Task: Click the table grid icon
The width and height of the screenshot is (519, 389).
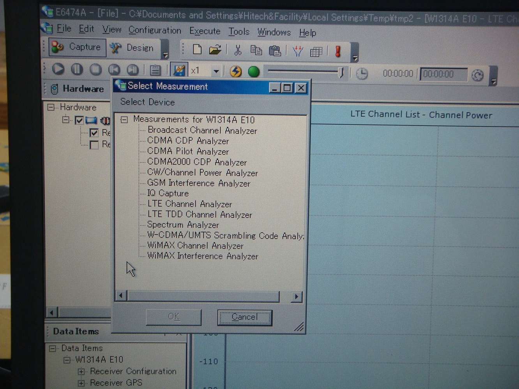Action: (x=316, y=52)
